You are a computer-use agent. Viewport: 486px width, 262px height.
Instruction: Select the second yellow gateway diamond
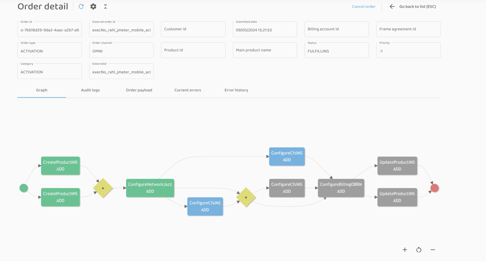tap(246, 197)
